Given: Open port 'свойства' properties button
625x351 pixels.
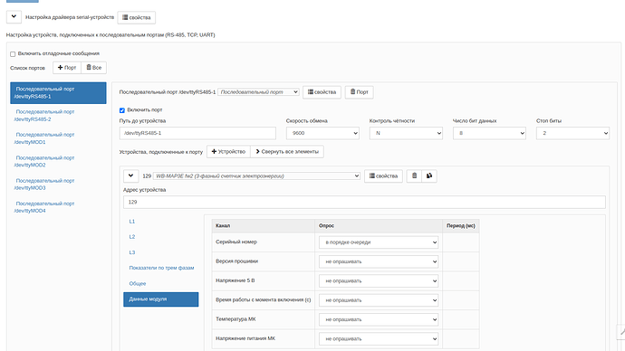Looking at the screenshot, I should [x=322, y=92].
